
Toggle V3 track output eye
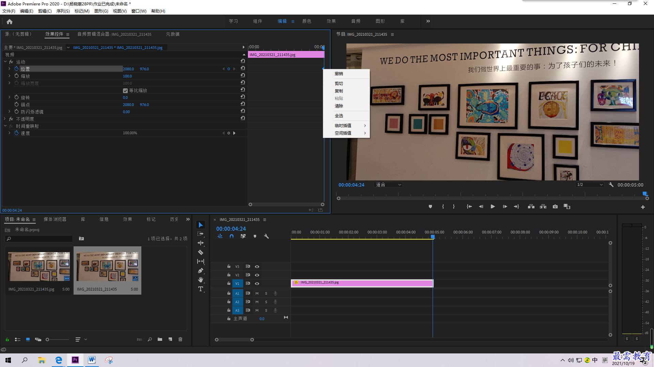(x=257, y=266)
